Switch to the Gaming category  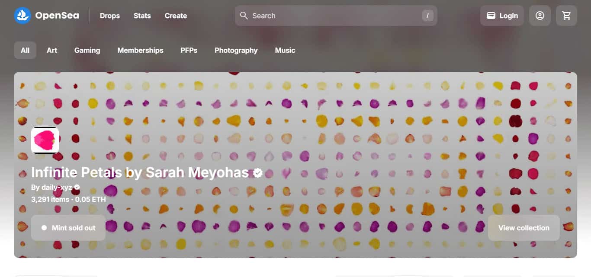tap(87, 50)
